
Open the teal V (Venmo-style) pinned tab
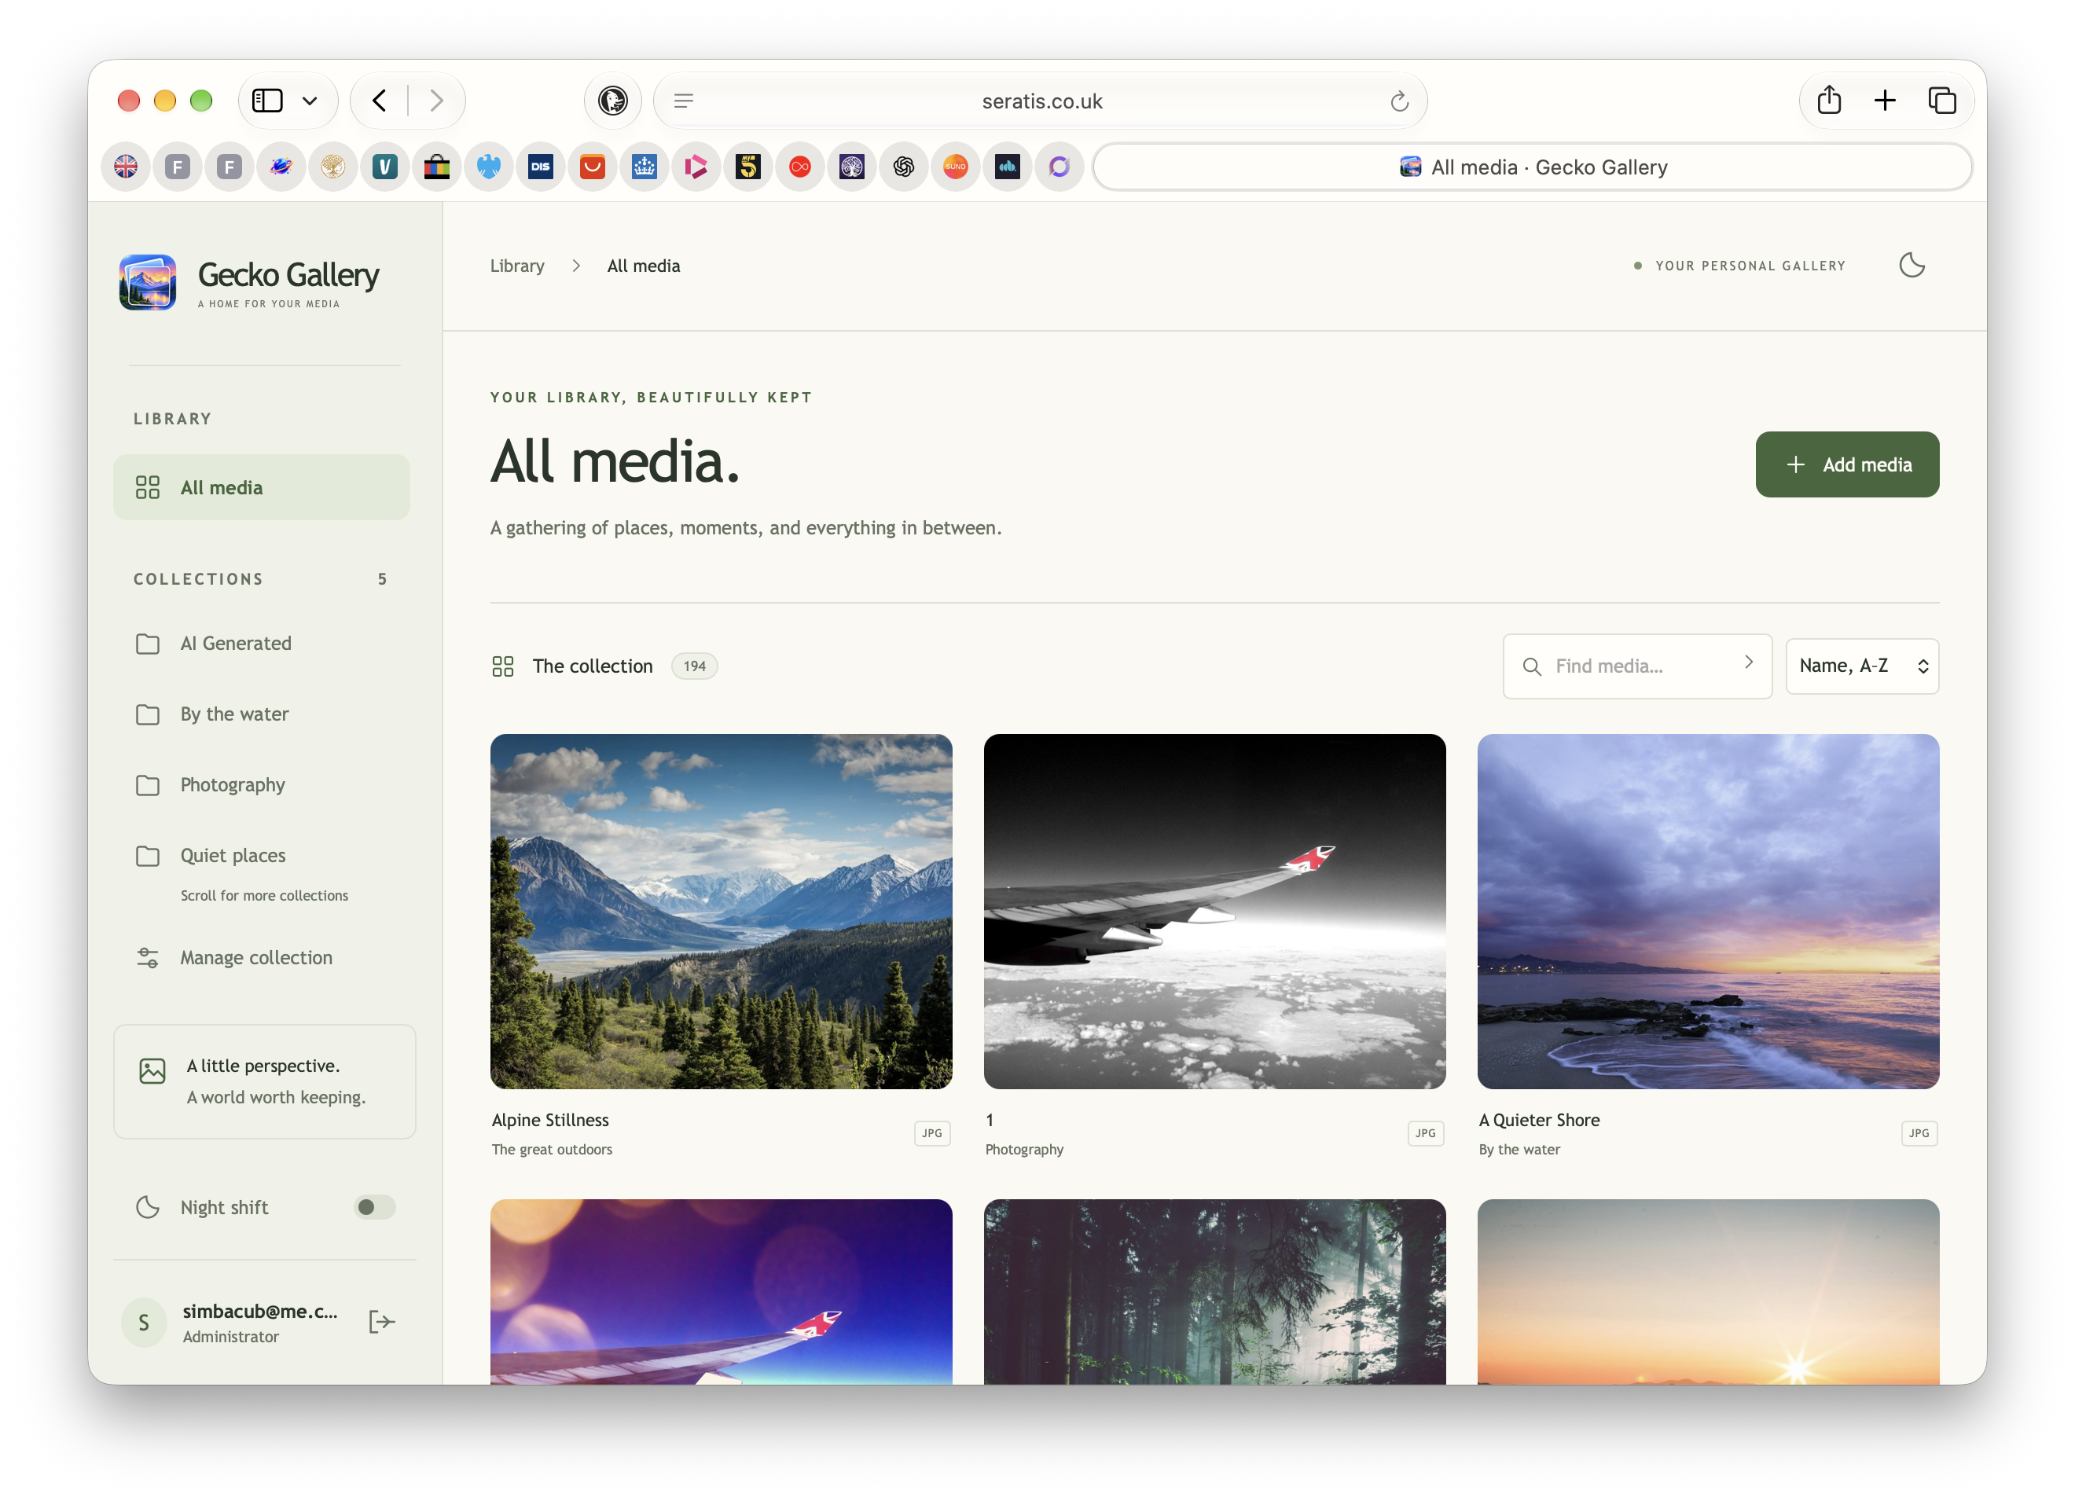[x=385, y=167]
